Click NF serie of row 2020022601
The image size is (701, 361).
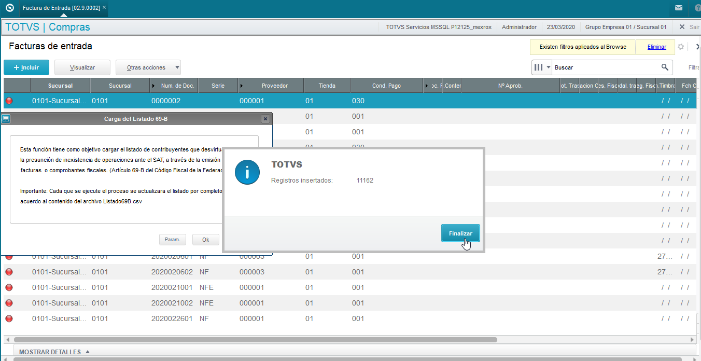204,318
